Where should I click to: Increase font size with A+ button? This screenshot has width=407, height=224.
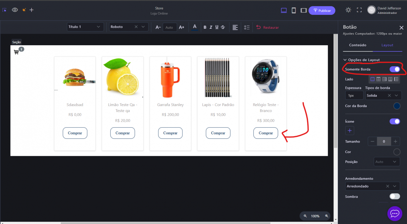(181, 27)
